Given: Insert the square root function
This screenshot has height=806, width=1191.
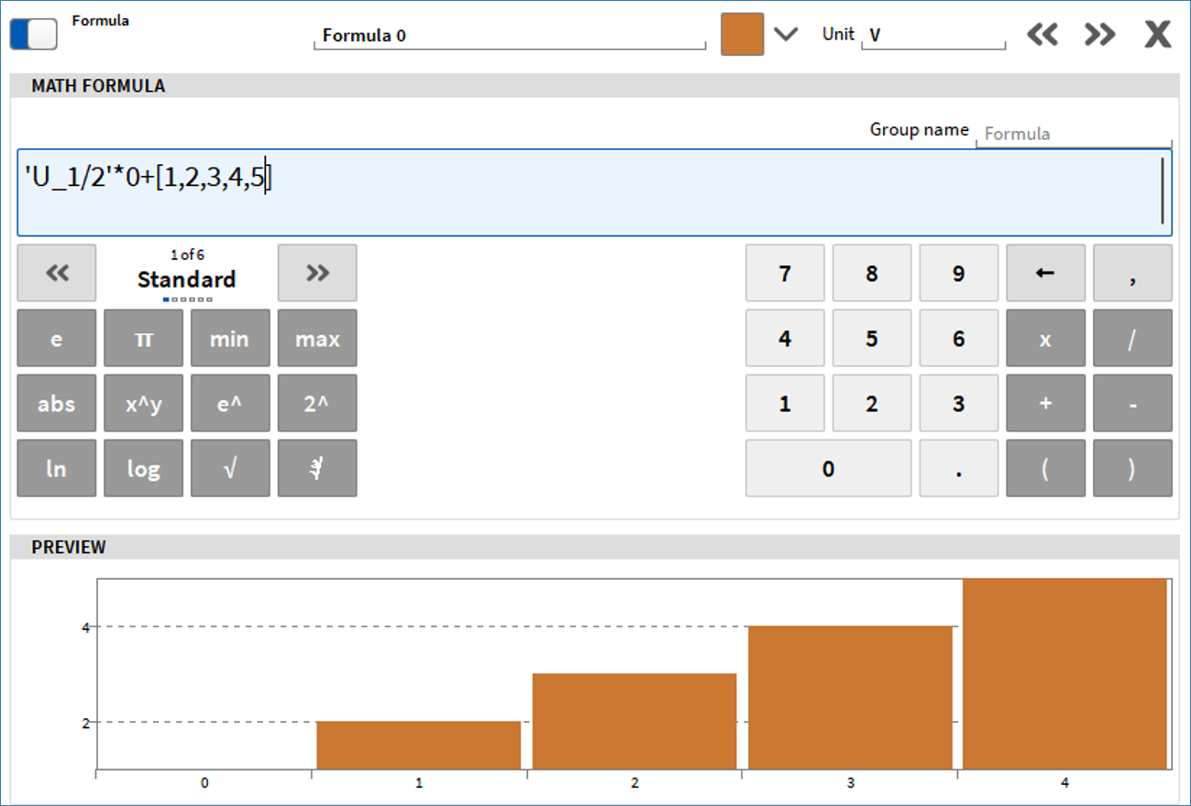Looking at the screenshot, I should (x=230, y=469).
